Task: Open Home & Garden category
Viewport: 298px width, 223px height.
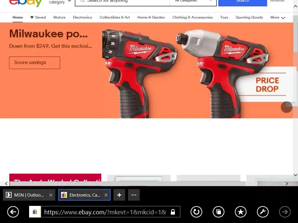Action: [x=151, y=17]
